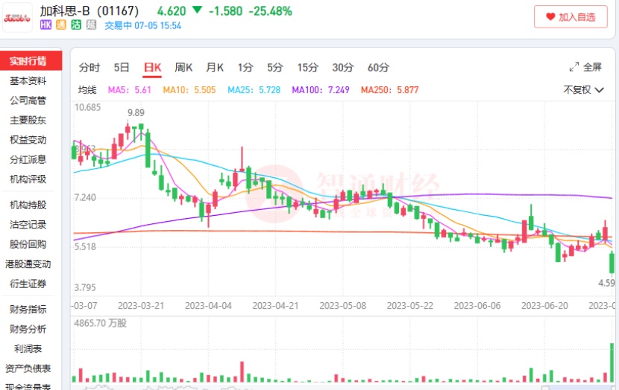Open 实时行情 in the sidebar

tap(31, 61)
